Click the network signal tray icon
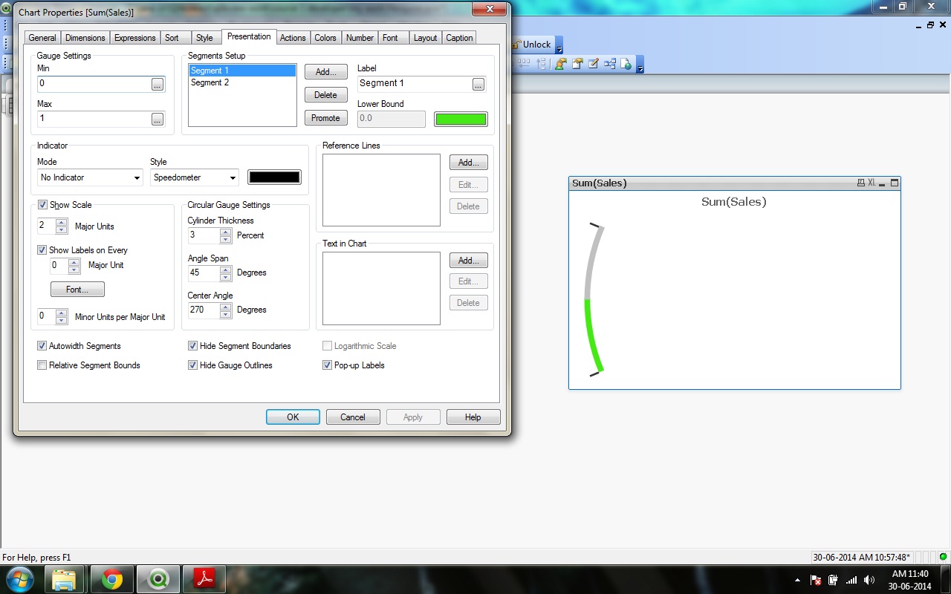 (851, 580)
